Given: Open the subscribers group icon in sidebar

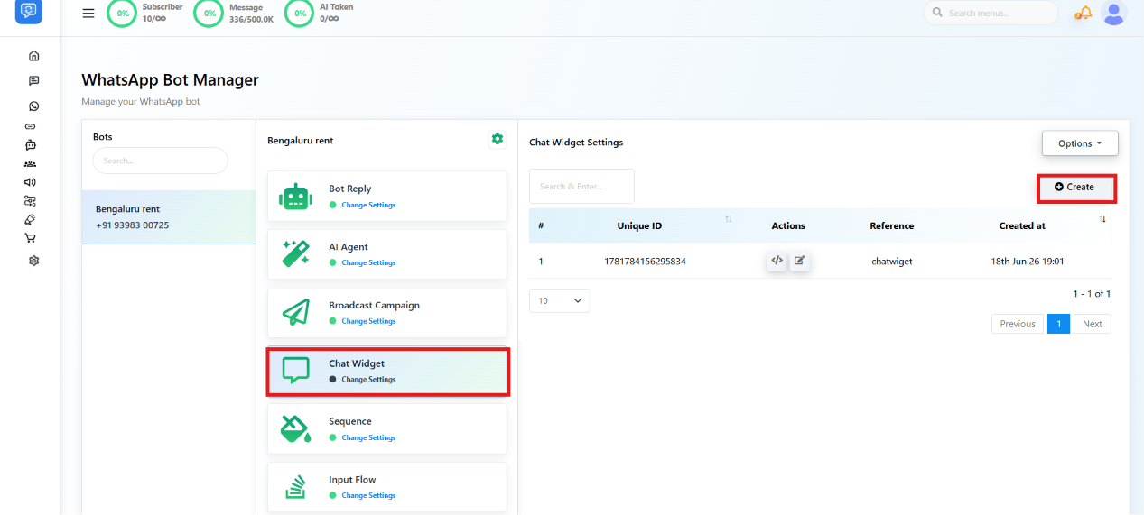Looking at the screenshot, I should pyautogui.click(x=31, y=163).
